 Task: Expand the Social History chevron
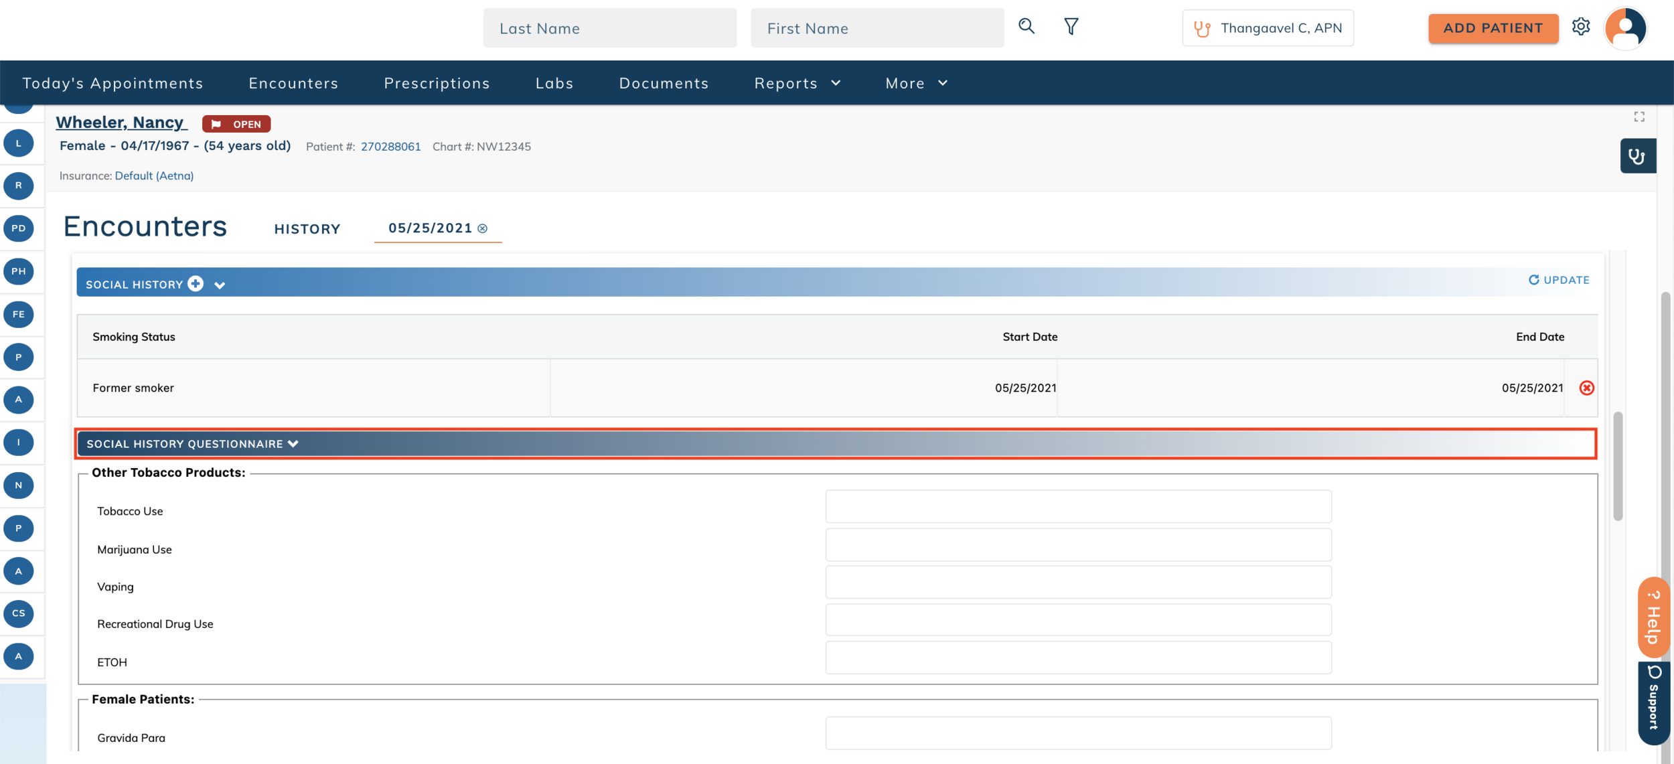(x=220, y=285)
